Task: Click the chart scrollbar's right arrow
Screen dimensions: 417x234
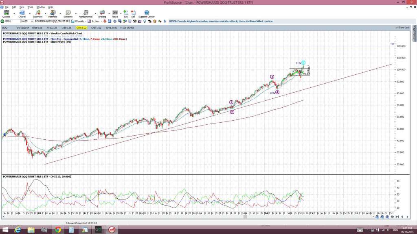Action: coord(373,217)
